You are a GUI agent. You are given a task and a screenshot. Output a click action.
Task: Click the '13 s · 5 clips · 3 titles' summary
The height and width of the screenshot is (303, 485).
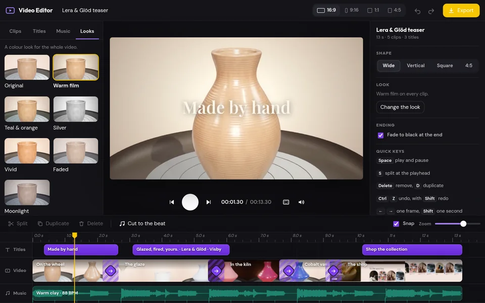pos(398,37)
